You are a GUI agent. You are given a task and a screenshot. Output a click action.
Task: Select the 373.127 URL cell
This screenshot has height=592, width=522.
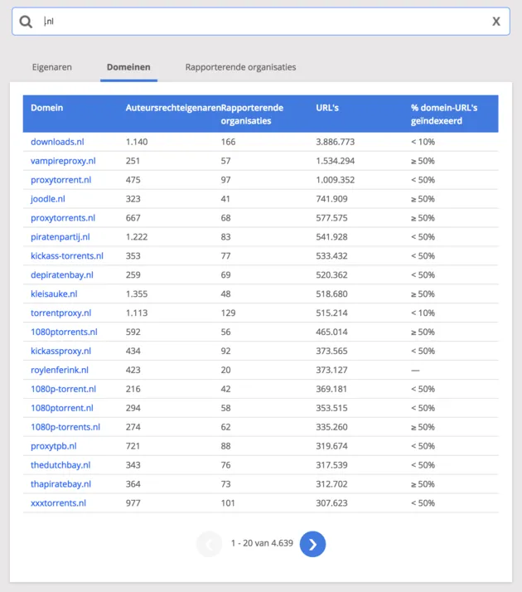[x=331, y=370]
